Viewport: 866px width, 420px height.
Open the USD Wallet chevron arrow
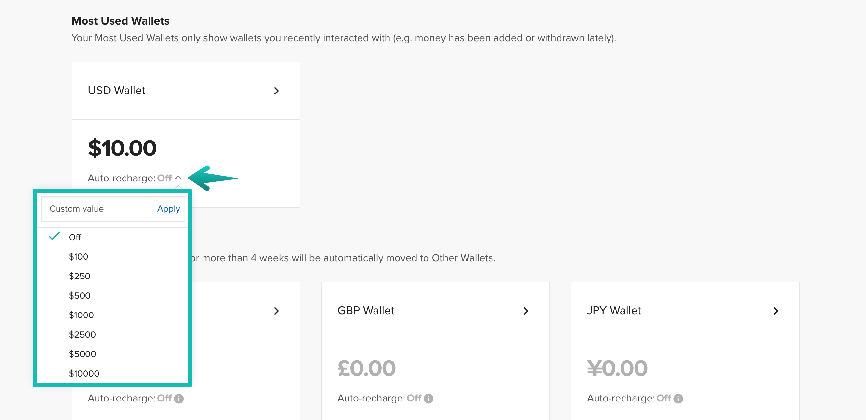[276, 91]
